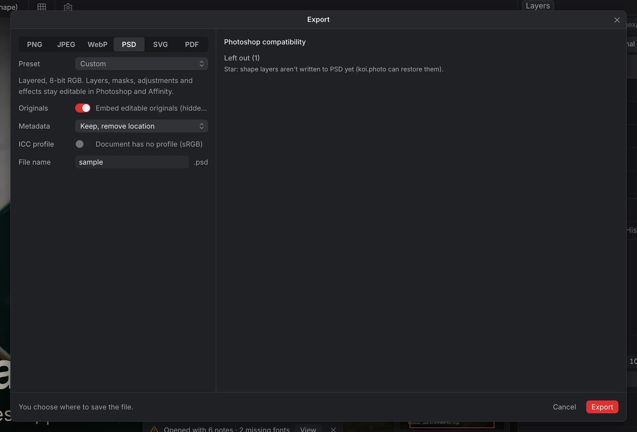637x432 pixels.
Task: Close the Export dialog with the X
Action: click(617, 20)
